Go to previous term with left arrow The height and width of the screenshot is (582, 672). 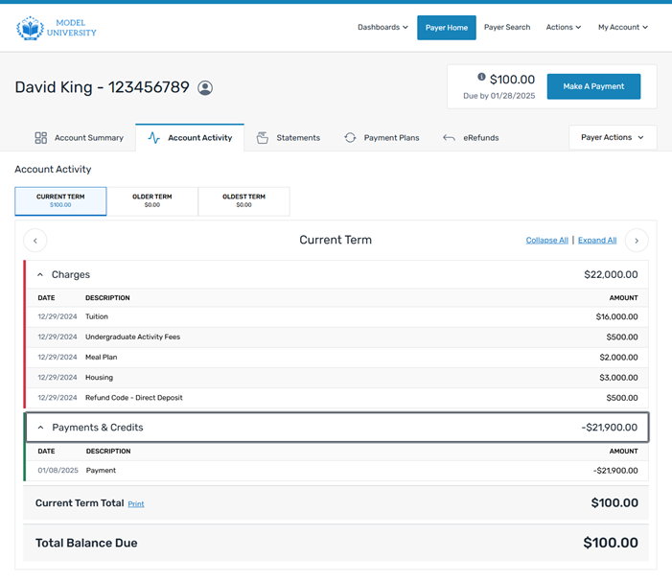35,241
